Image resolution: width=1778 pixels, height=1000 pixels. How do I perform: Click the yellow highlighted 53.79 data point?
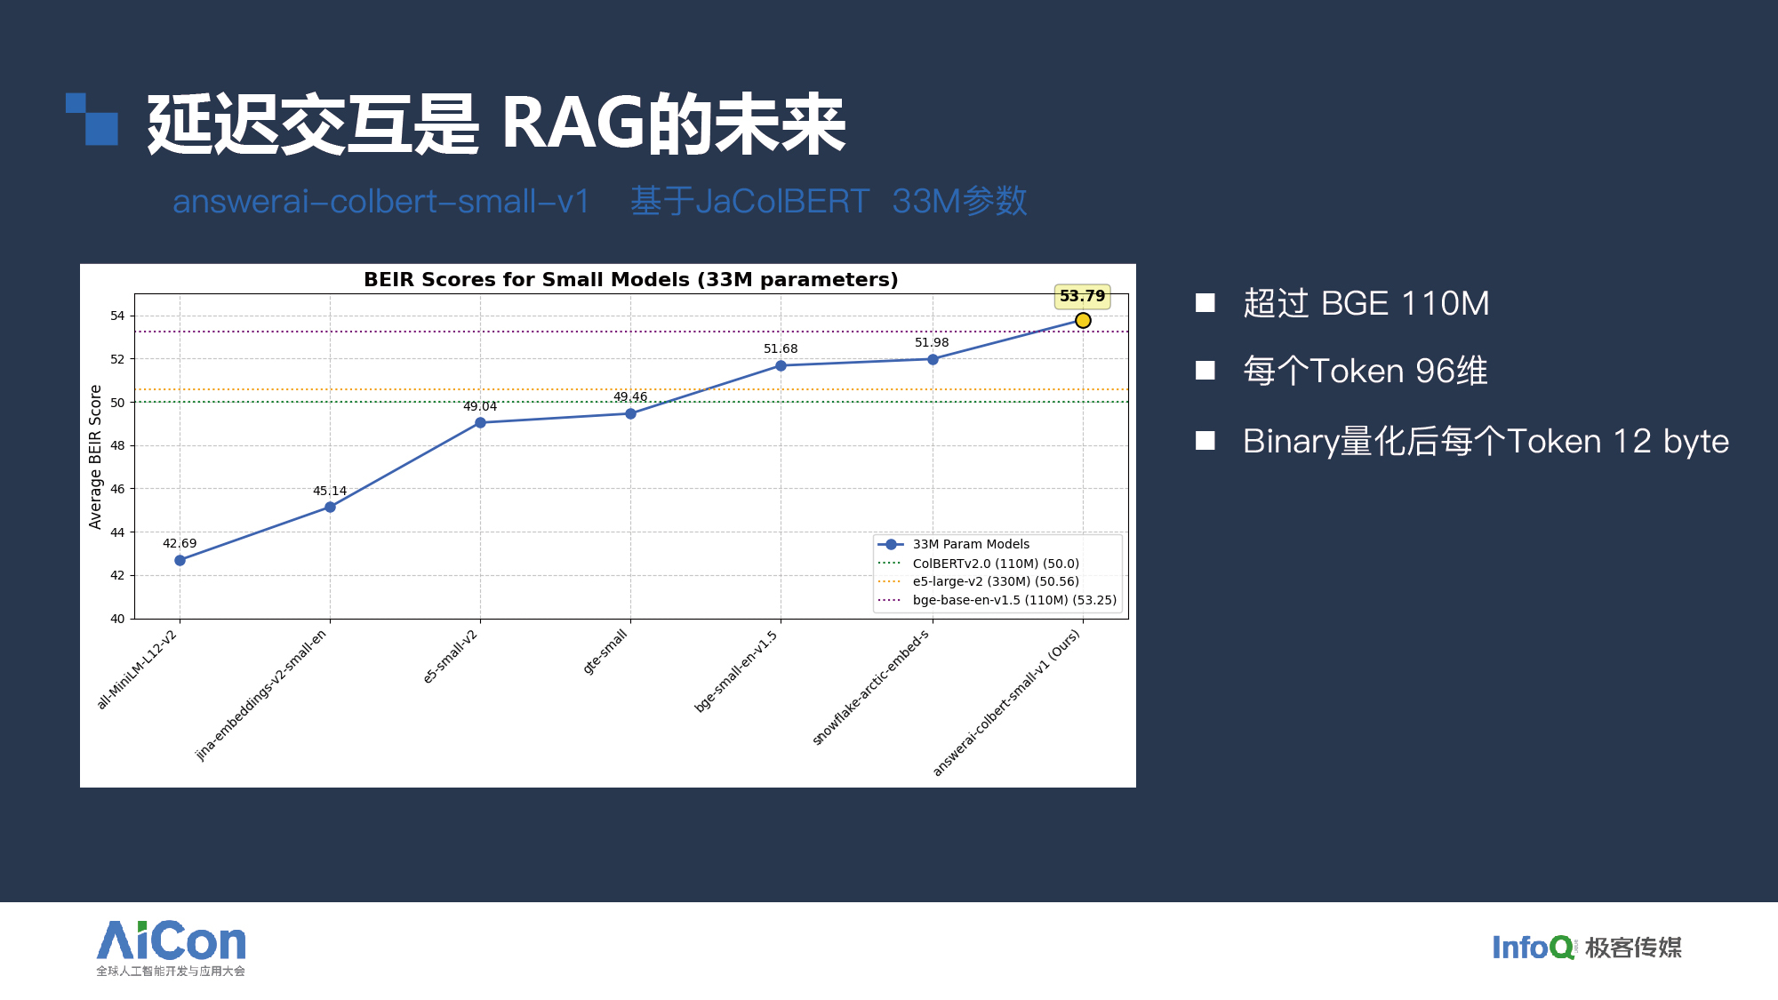coord(1083,320)
